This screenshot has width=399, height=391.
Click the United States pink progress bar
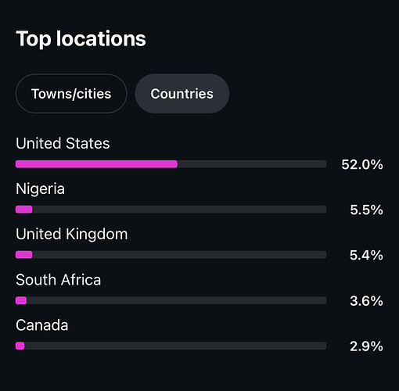96,164
